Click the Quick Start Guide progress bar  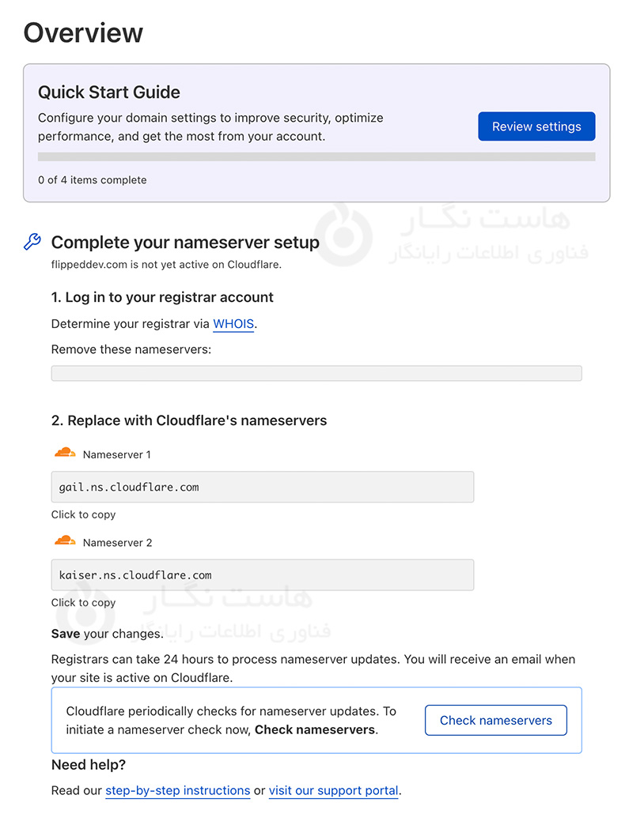(x=316, y=156)
